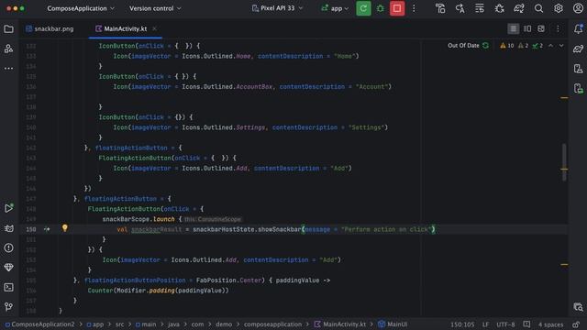This screenshot has width=587, height=330.
Task: Open the Git version control tool window
Action: pos(8,307)
